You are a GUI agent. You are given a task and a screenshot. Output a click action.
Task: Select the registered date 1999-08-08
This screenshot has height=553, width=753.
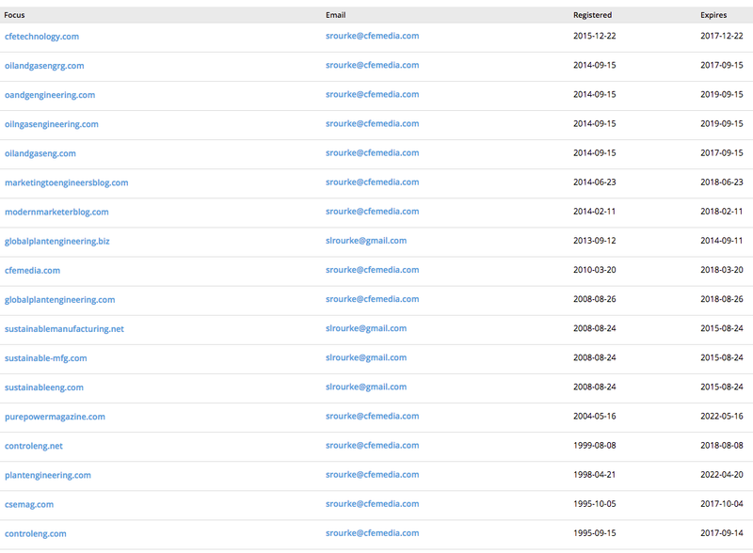[x=595, y=446]
